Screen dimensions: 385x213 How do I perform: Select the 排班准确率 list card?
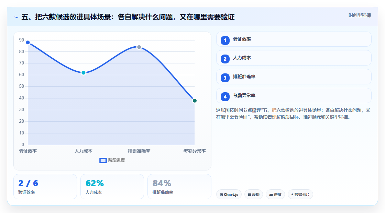(294, 77)
